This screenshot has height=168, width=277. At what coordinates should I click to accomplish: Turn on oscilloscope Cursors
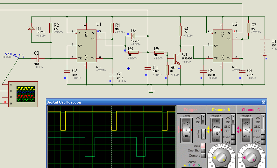[203, 156]
